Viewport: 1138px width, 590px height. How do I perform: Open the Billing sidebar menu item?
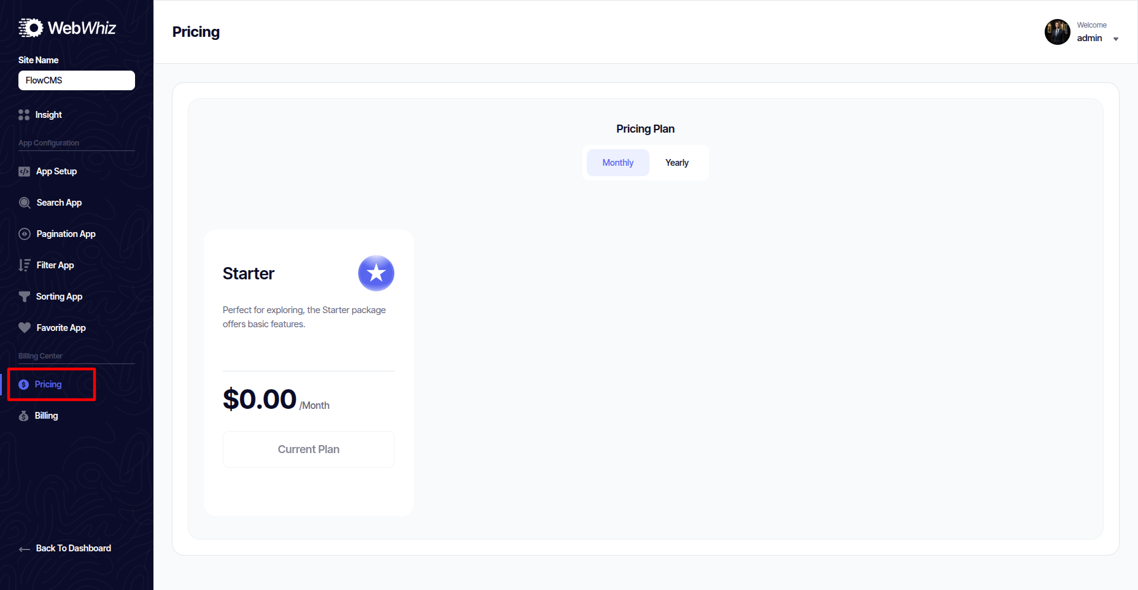point(46,416)
